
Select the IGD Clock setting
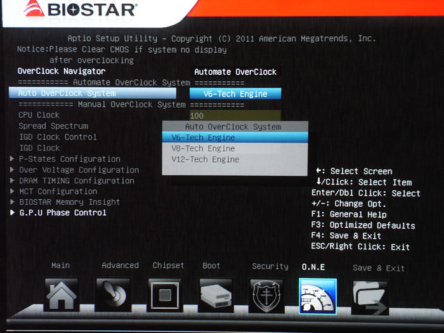(39, 148)
